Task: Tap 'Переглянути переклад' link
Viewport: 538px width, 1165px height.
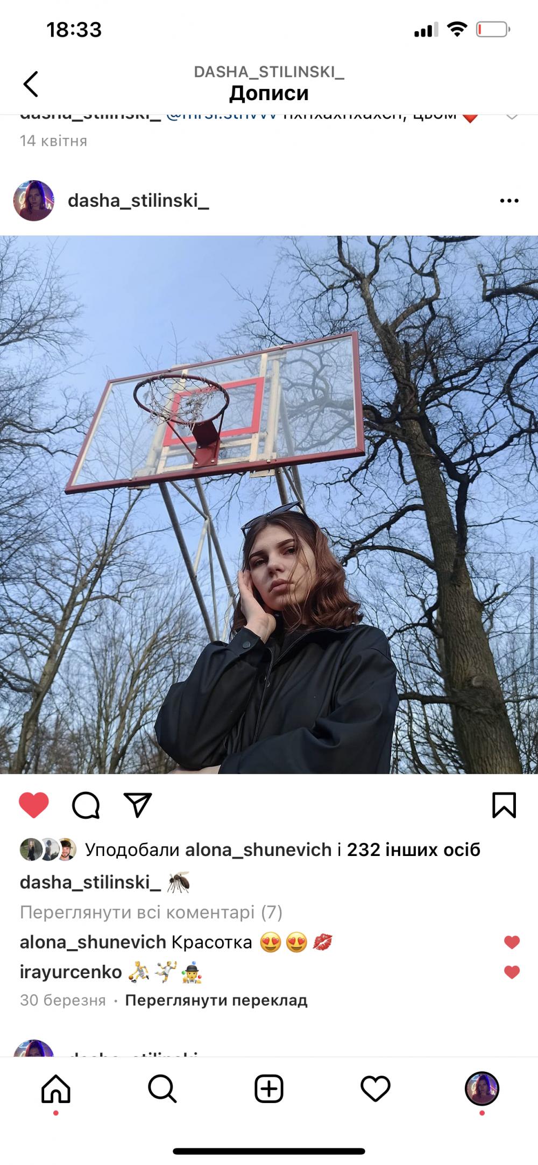Action: pyautogui.click(x=216, y=1000)
